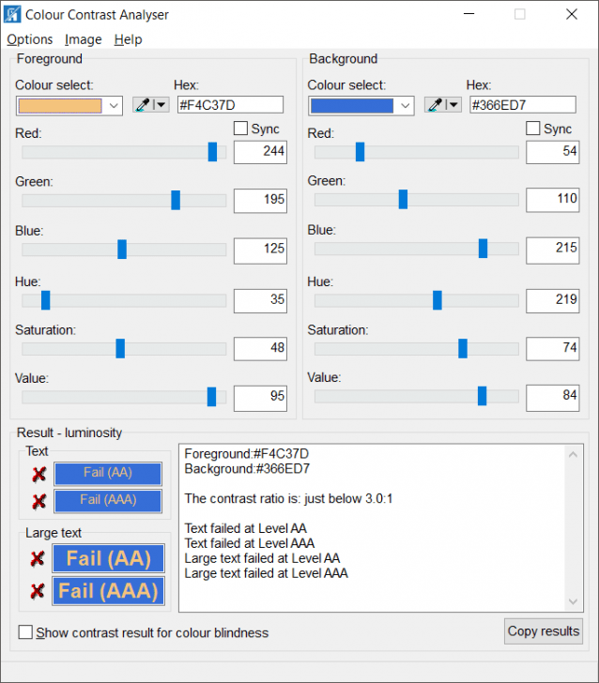The image size is (599, 683).
Task: Click the red X beside large text Fail (AA)
Action: 38,558
